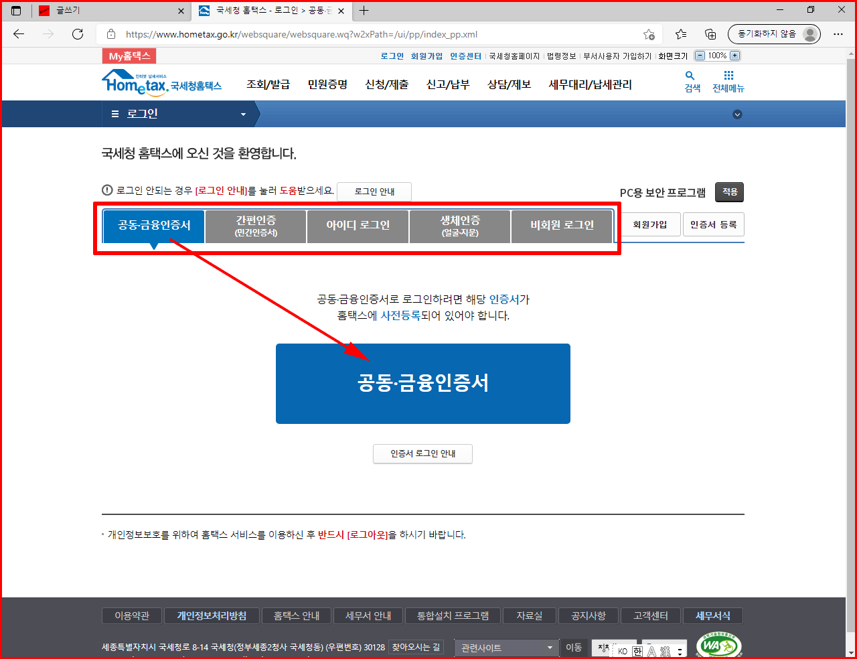Open the My홈택스 tab
The width and height of the screenshot is (857, 659).
(x=129, y=56)
